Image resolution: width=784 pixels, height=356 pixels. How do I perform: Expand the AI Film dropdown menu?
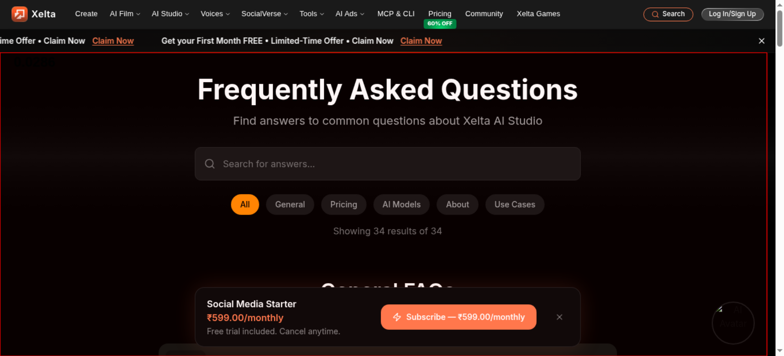click(125, 14)
